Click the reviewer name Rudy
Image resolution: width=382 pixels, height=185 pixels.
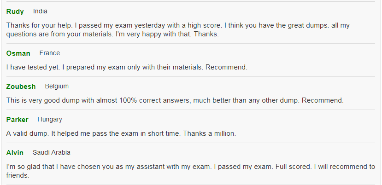pos(15,12)
